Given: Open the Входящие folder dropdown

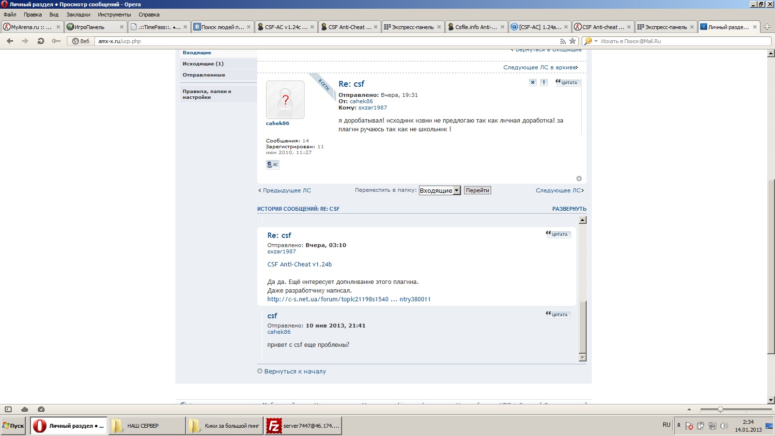Looking at the screenshot, I should [440, 190].
